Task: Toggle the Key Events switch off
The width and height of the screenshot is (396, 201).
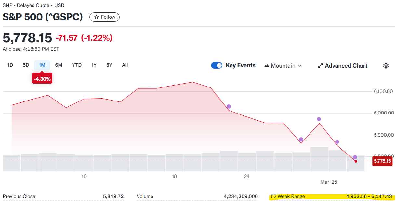Action: 217,65
